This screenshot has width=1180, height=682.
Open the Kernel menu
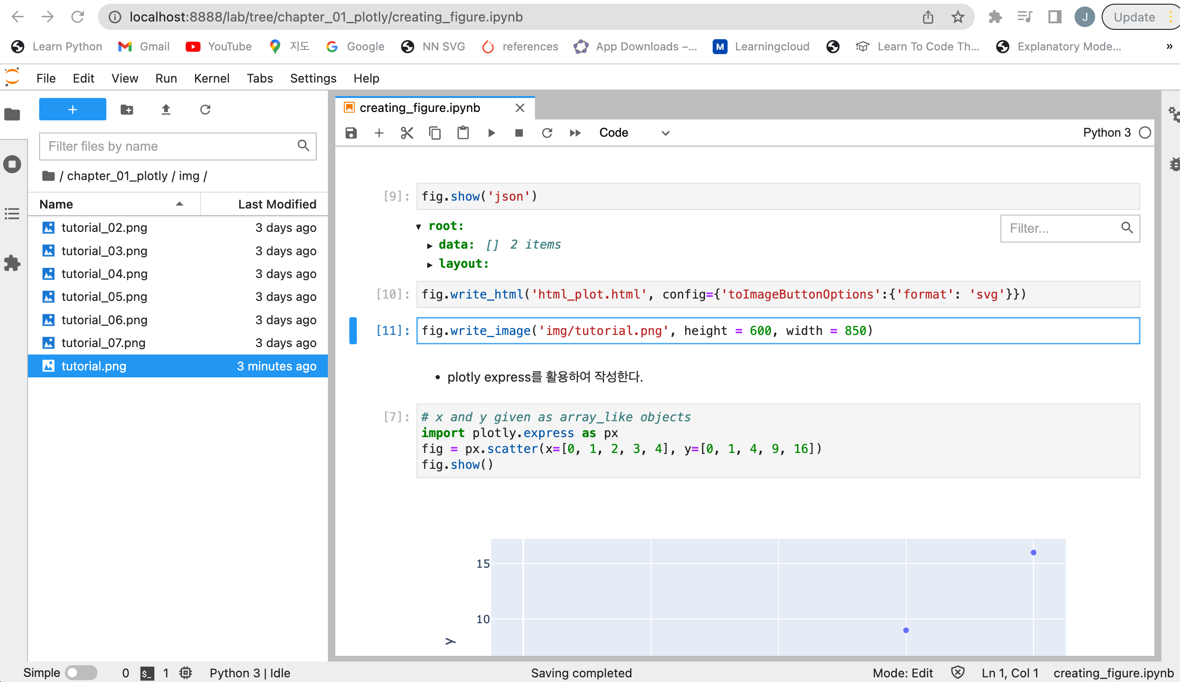(x=212, y=78)
